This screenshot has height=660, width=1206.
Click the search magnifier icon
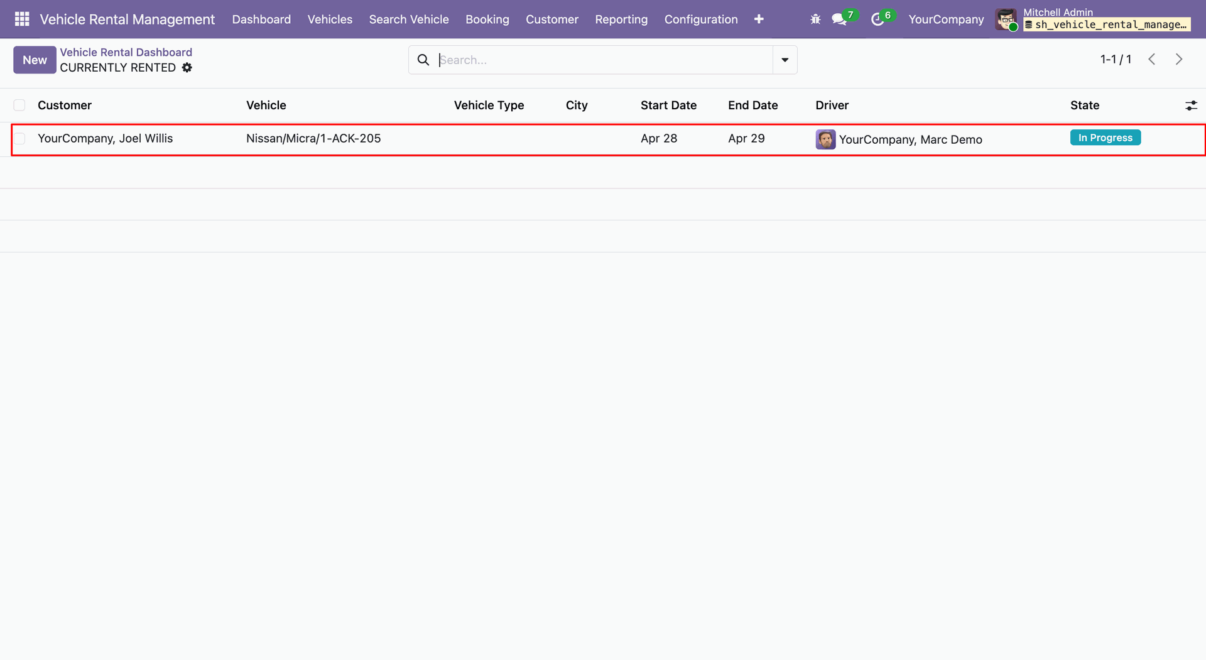point(423,60)
